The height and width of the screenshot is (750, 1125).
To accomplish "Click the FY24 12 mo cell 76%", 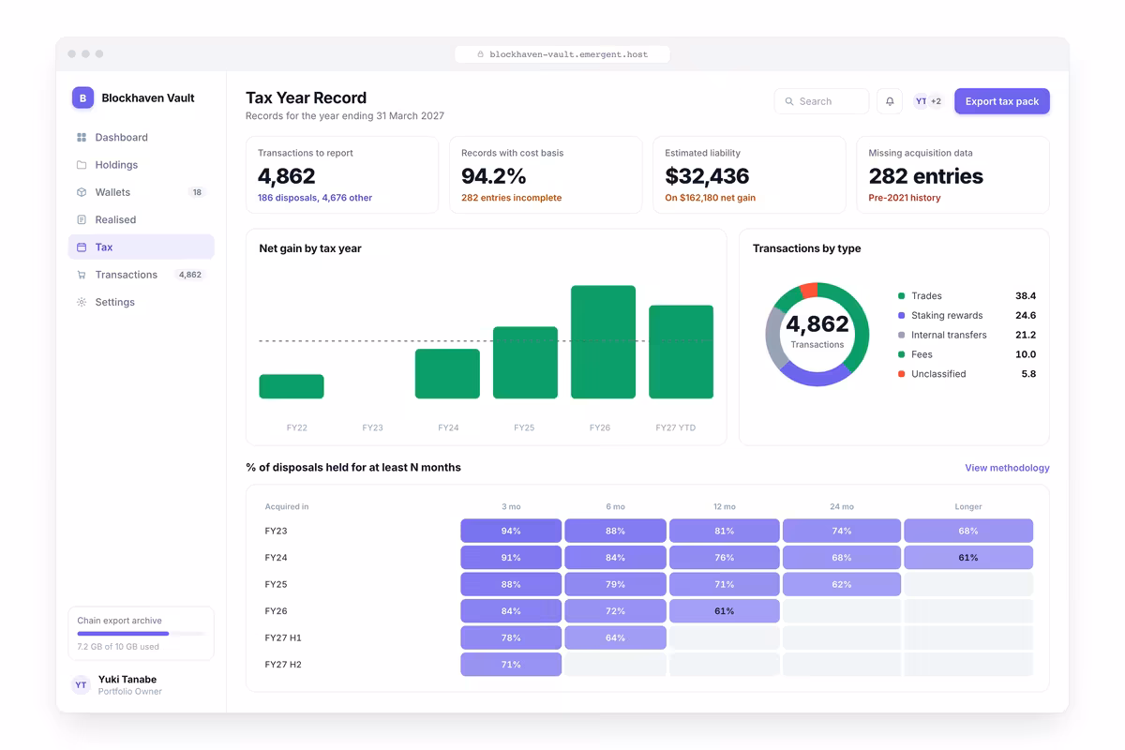I will click(x=724, y=558).
